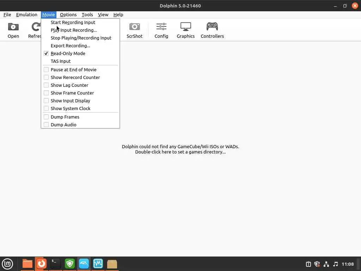Open the Options menu

point(68,15)
